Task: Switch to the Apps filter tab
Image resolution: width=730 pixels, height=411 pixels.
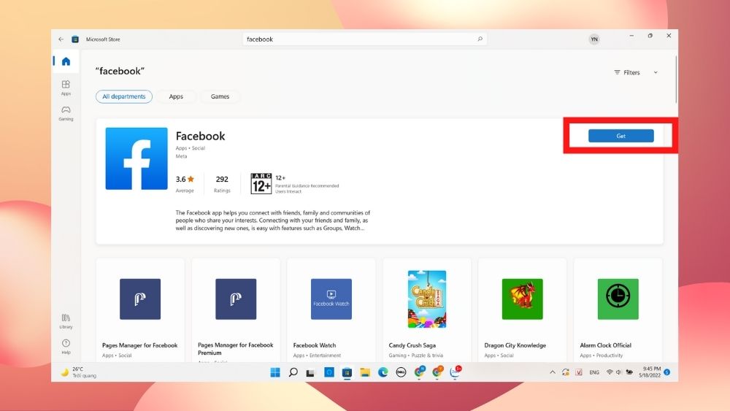Action: point(176,96)
